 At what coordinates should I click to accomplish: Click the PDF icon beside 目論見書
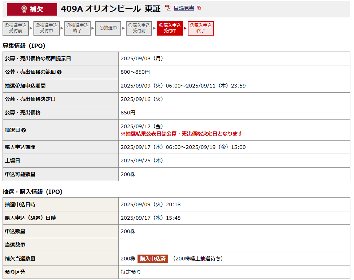coord(168,8)
